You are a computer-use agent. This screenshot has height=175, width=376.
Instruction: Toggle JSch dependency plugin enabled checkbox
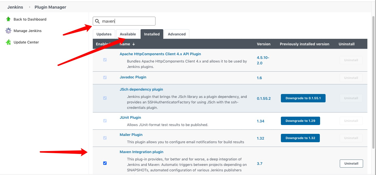click(105, 98)
